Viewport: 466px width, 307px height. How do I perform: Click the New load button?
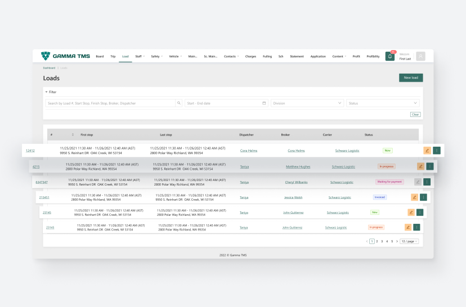pos(410,78)
